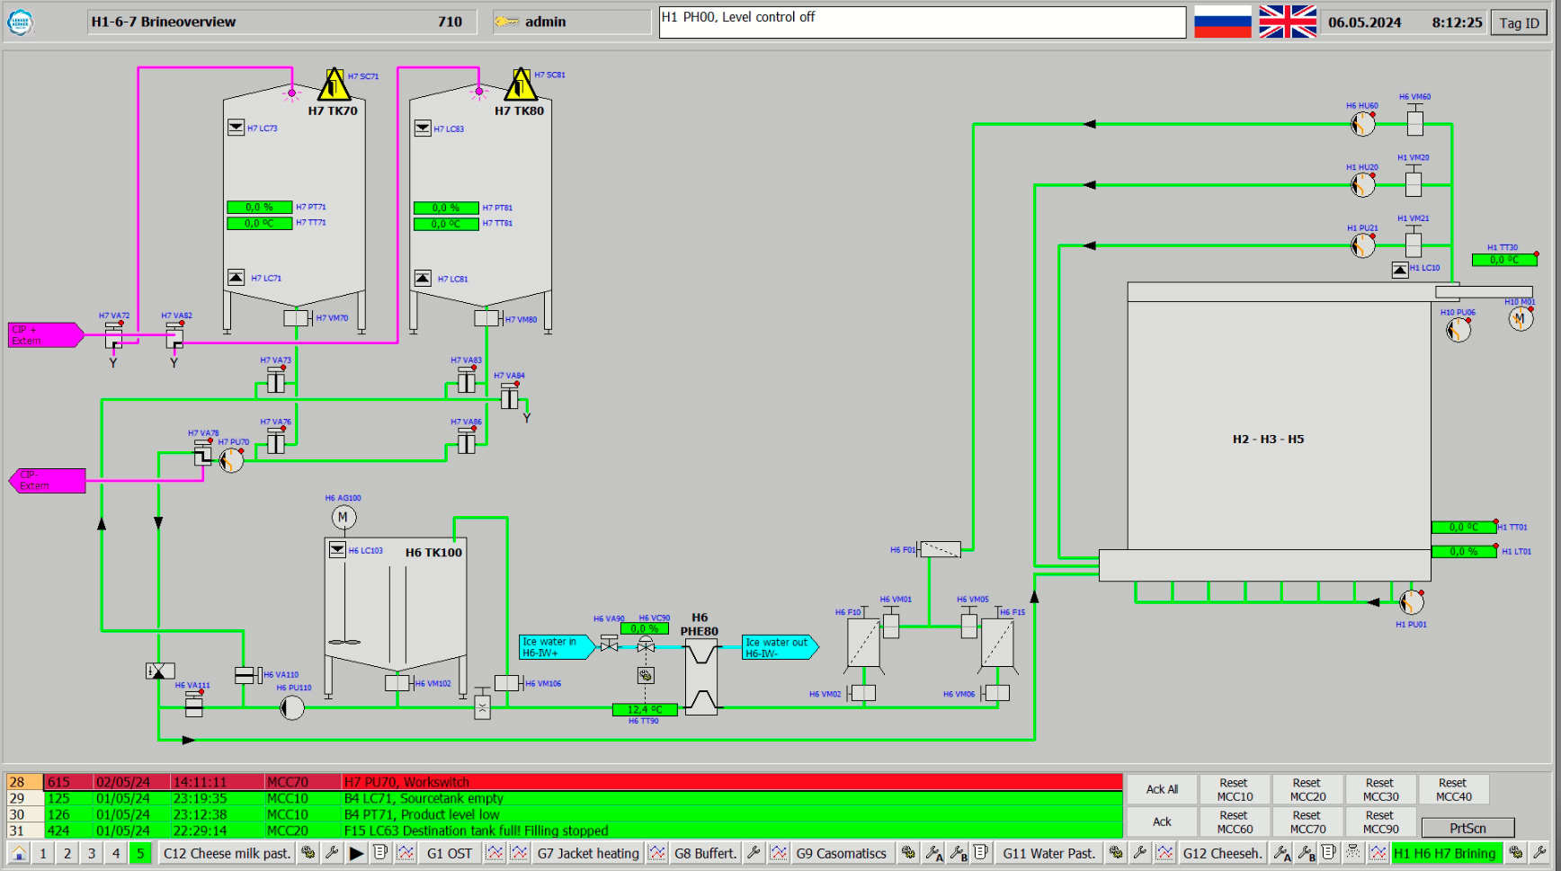Click the H7 PT71 percentage value field

259,207
